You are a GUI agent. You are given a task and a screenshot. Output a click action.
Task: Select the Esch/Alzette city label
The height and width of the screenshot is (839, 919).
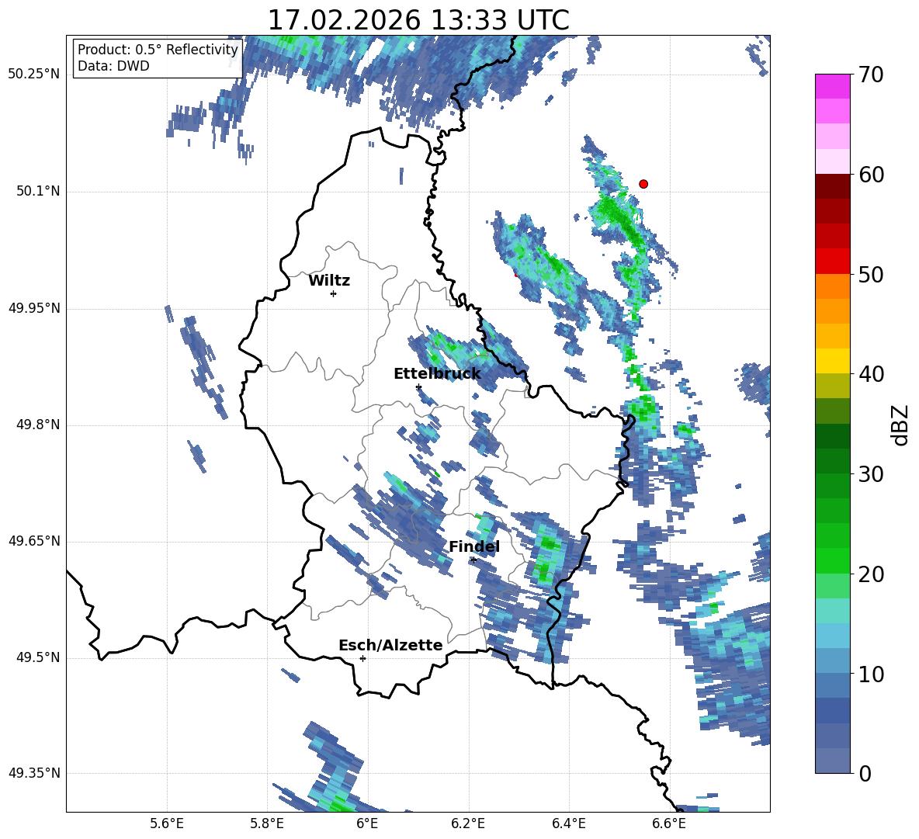click(390, 646)
